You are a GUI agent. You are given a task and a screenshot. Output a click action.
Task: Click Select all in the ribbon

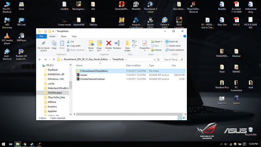coord(172,42)
